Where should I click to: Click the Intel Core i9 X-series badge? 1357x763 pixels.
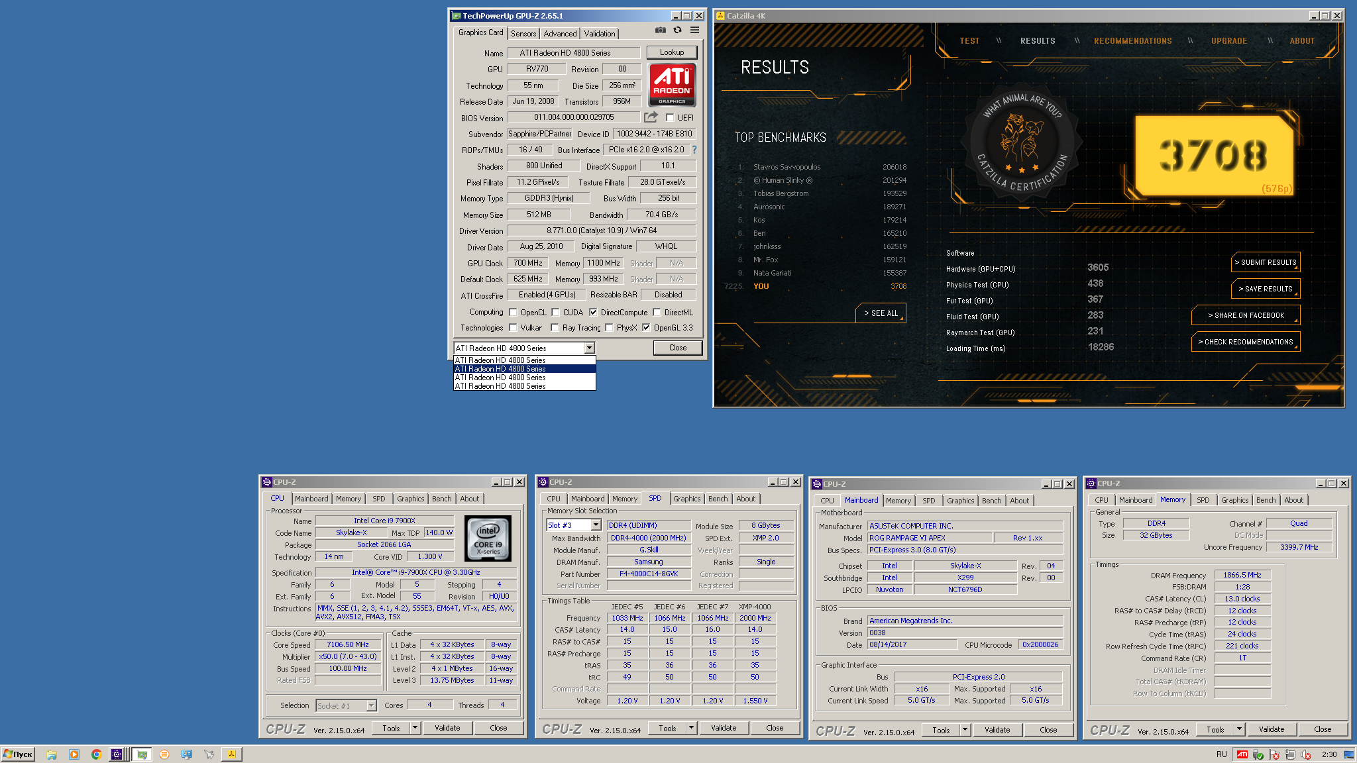488,538
